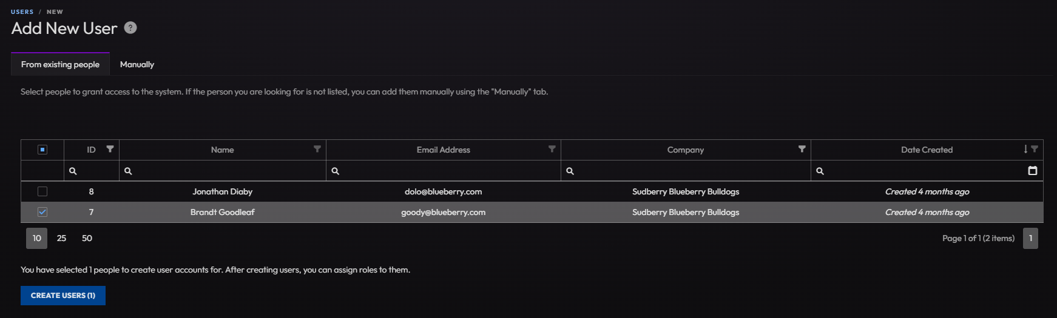
Task: Click Created 4 months ago in Jonathan Diaby's row
Action: [927, 191]
